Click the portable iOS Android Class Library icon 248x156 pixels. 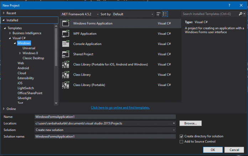(x=66, y=64)
